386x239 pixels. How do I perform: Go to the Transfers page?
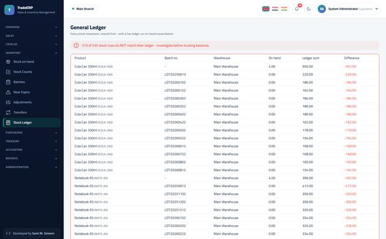(32, 112)
